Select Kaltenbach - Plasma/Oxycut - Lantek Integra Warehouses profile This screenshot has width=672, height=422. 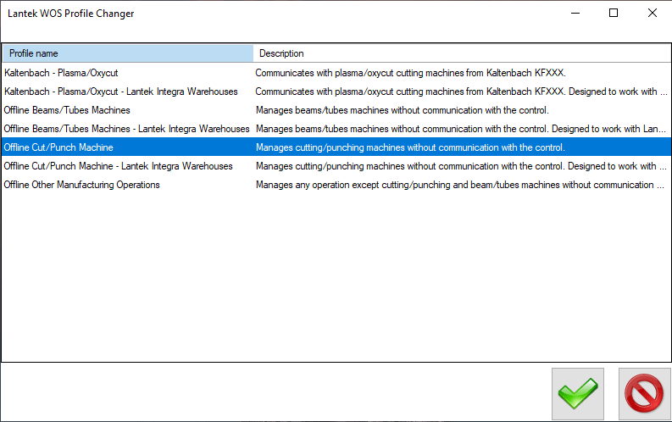point(121,92)
